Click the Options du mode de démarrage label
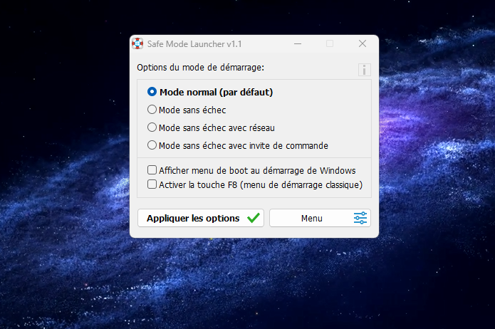Screen dimensions: 495x329 200,68
